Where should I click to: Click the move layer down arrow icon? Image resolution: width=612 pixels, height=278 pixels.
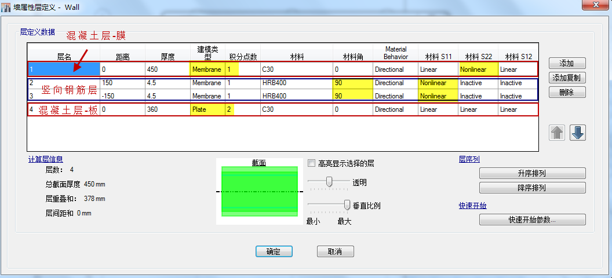(578, 133)
